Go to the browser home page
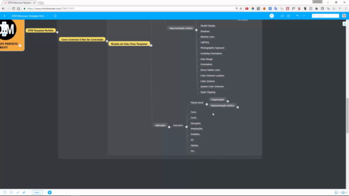The width and height of the screenshot is (349, 196). (19, 9)
